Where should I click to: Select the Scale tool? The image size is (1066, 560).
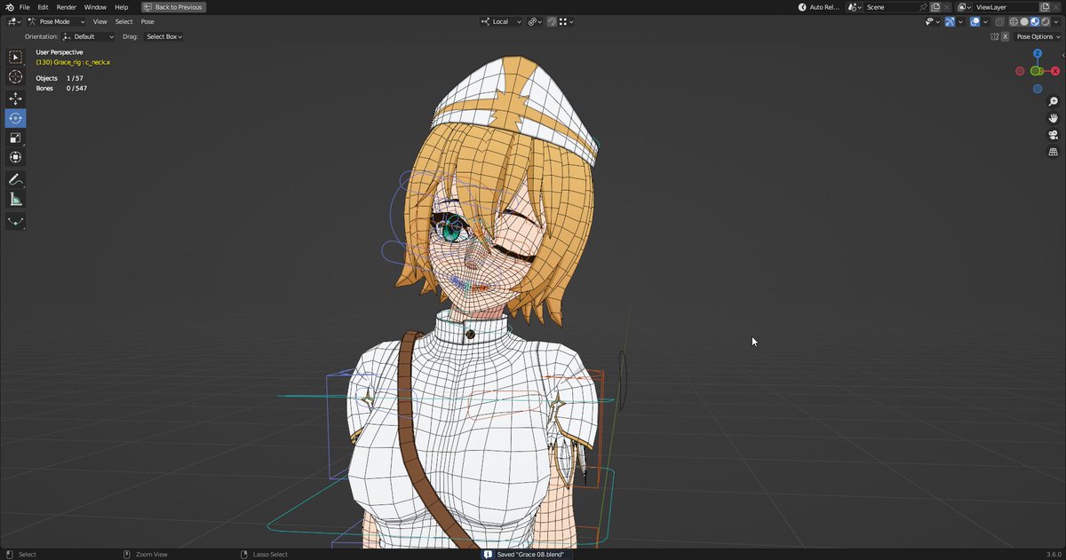click(x=16, y=138)
